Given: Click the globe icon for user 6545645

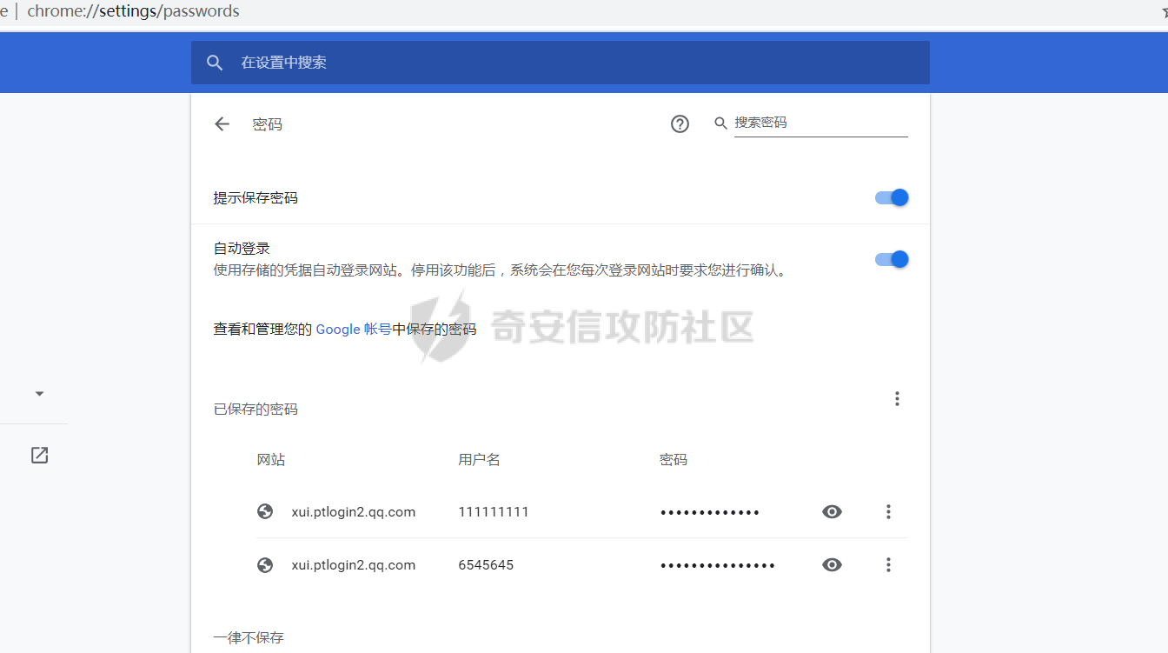Looking at the screenshot, I should coord(266,565).
